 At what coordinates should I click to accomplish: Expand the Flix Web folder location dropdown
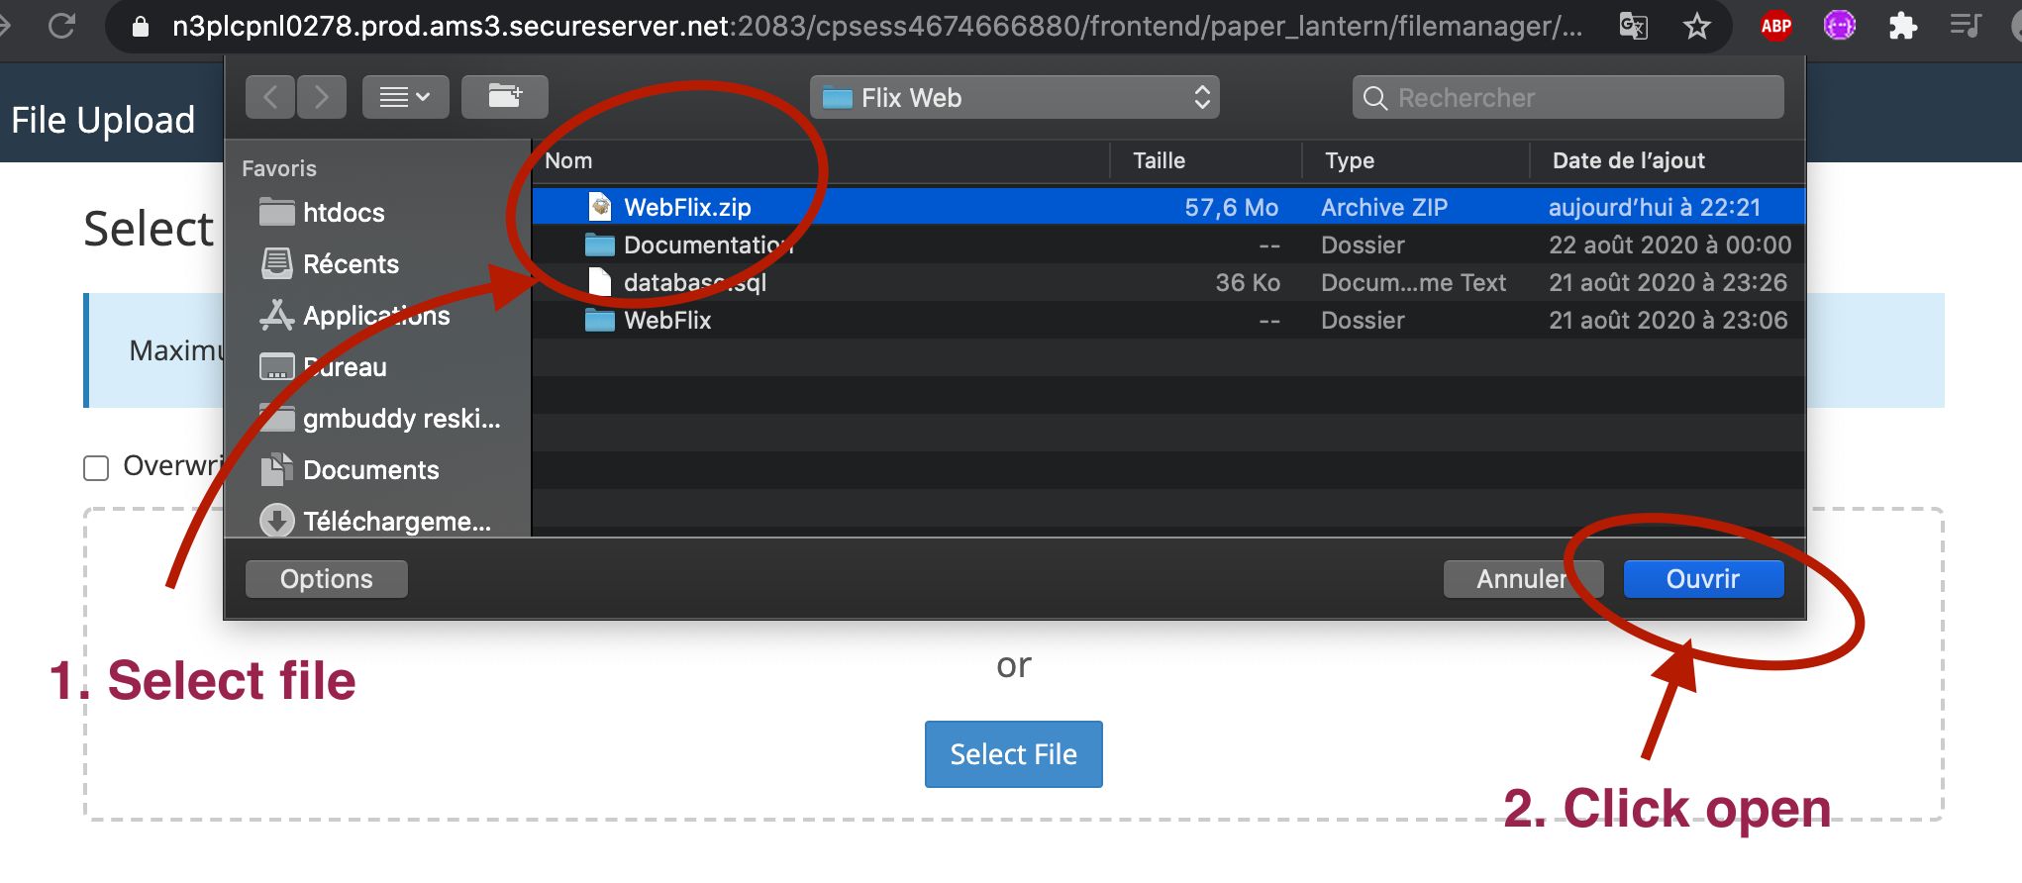[1014, 97]
